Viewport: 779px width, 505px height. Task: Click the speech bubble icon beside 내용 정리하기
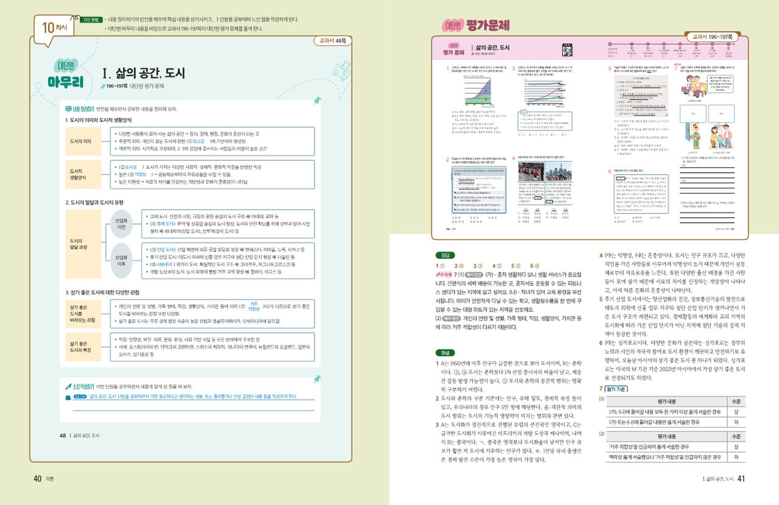[x=68, y=108]
